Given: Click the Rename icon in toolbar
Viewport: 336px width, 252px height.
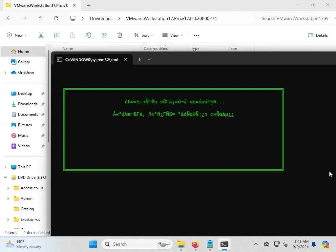Looking at the screenshot, I should (88, 35).
